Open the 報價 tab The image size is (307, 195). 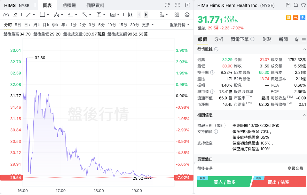pyautogui.click(x=202, y=39)
